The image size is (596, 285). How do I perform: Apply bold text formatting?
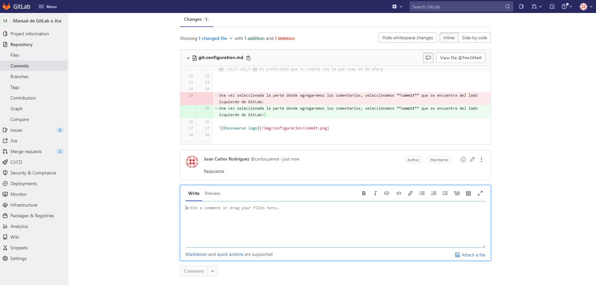click(364, 193)
